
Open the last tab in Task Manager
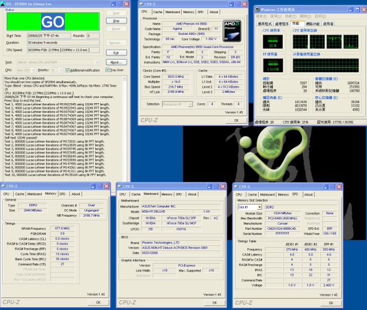pyautogui.click(x=328, y=24)
